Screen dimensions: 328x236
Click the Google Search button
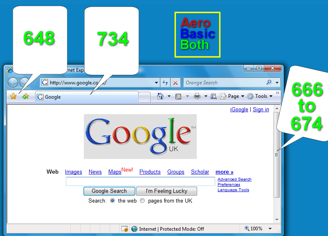[x=109, y=191]
